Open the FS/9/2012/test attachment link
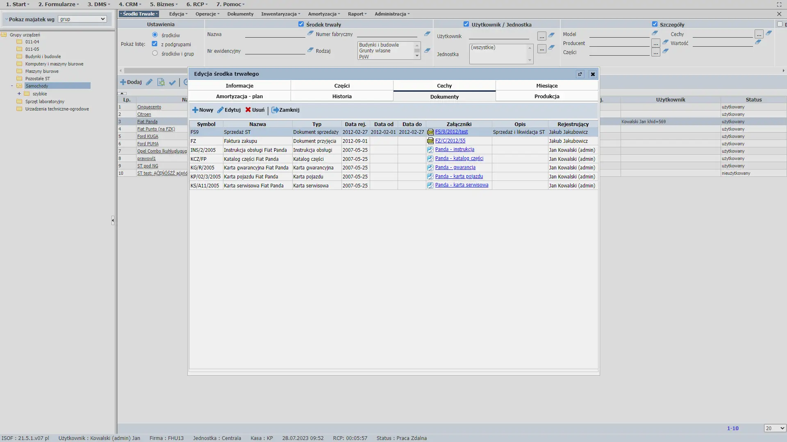The width and height of the screenshot is (787, 442). point(451,132)
